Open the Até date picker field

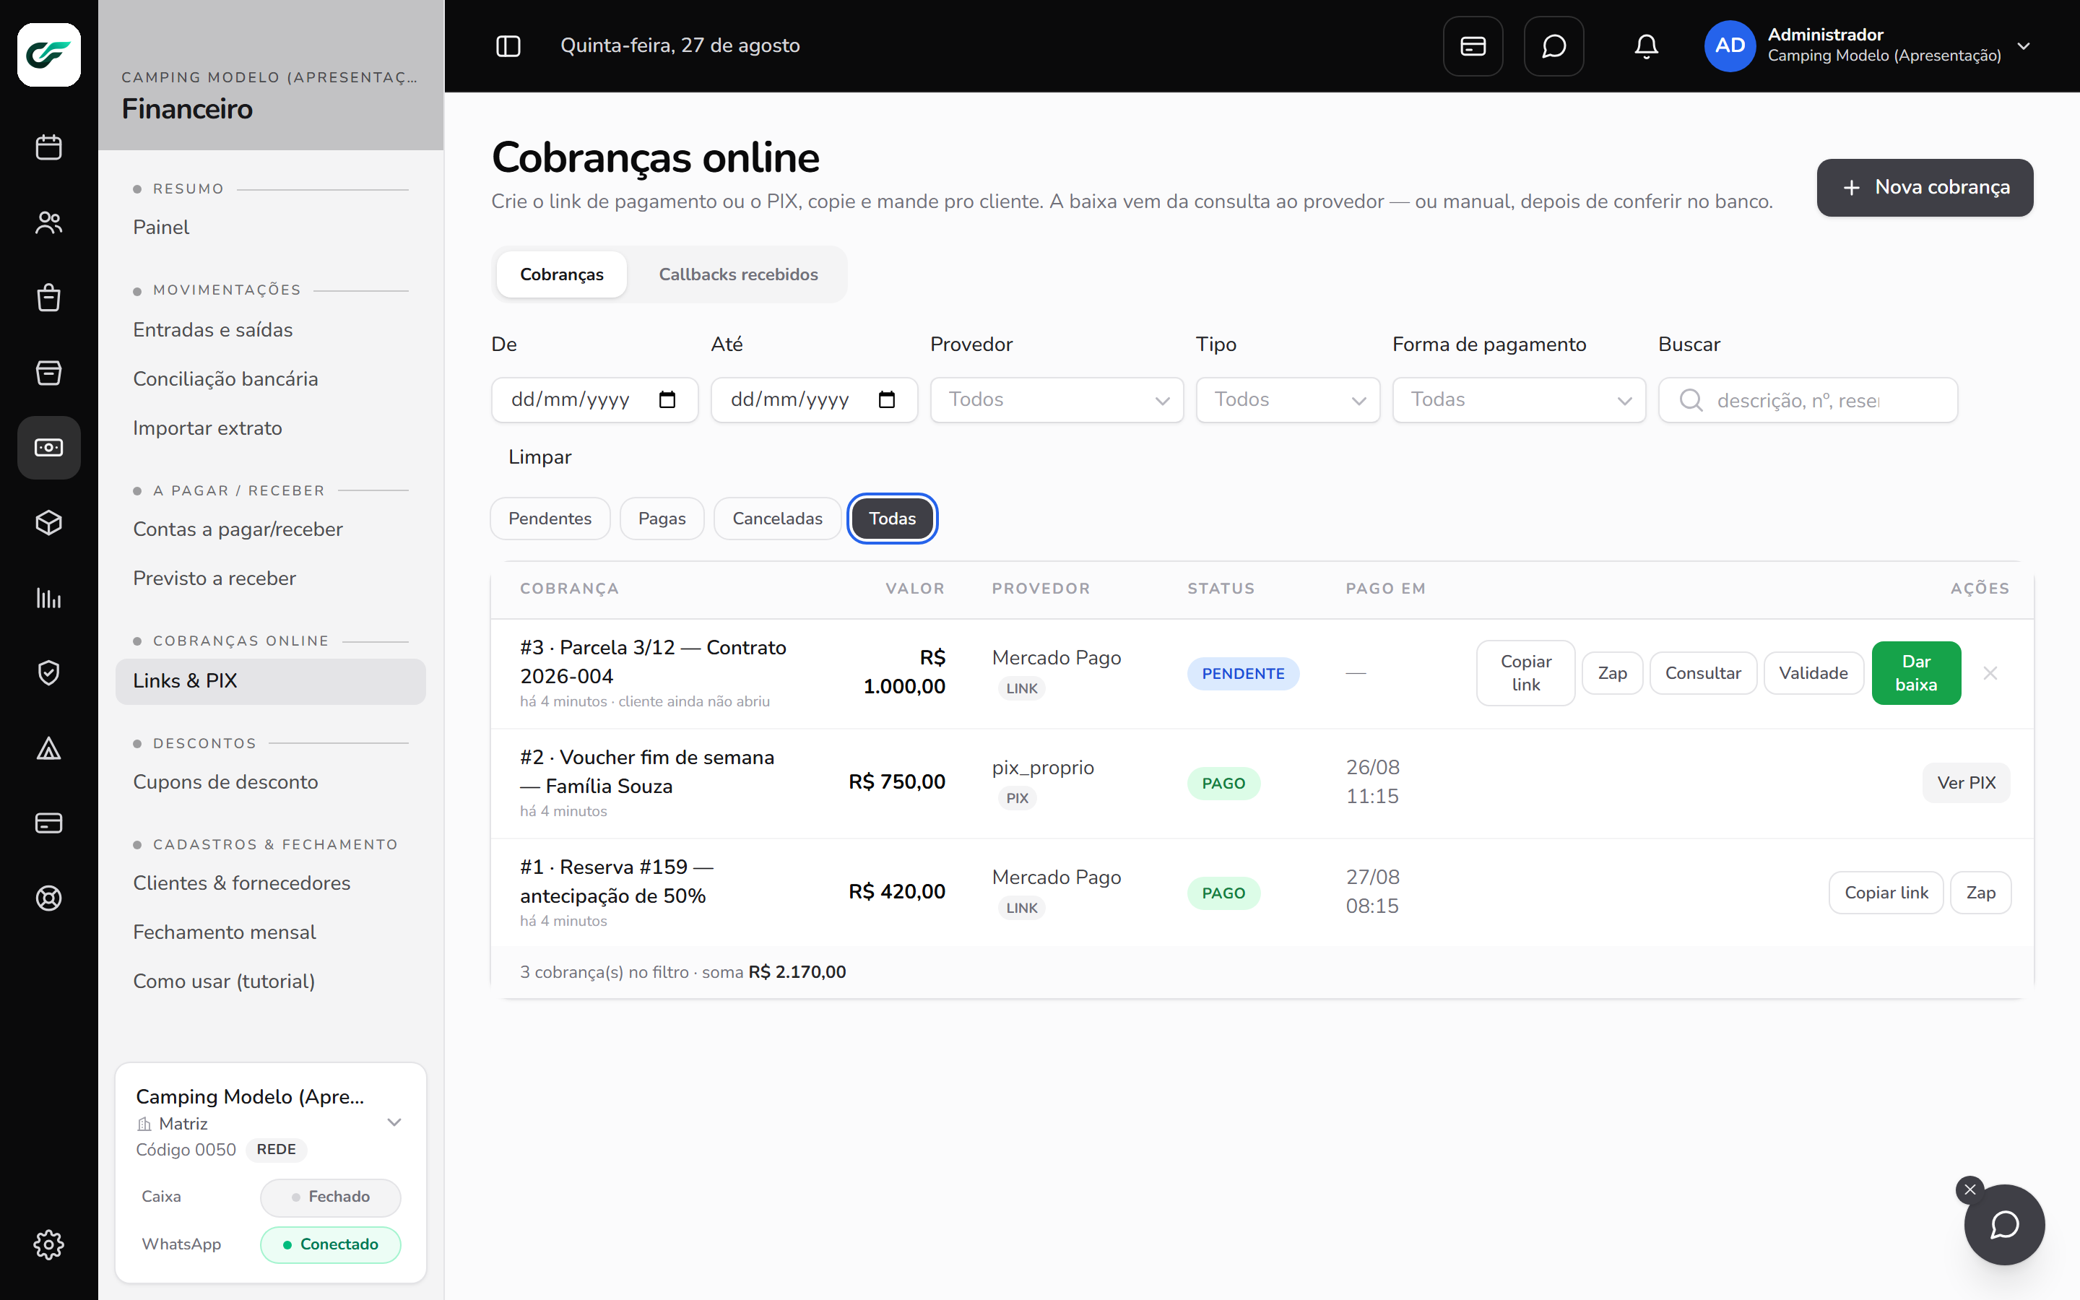[814, 400]
